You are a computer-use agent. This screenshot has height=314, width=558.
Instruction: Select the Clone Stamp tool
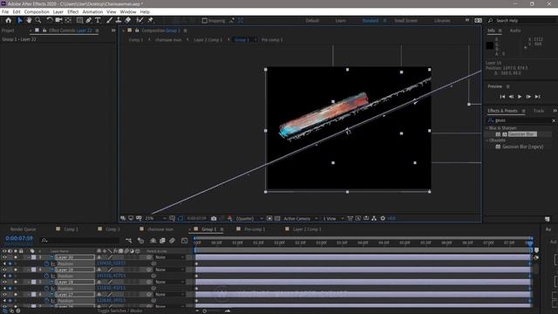119,21
